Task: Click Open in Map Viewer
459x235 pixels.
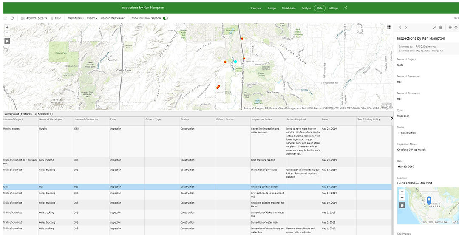Action: tap(112, 18)
